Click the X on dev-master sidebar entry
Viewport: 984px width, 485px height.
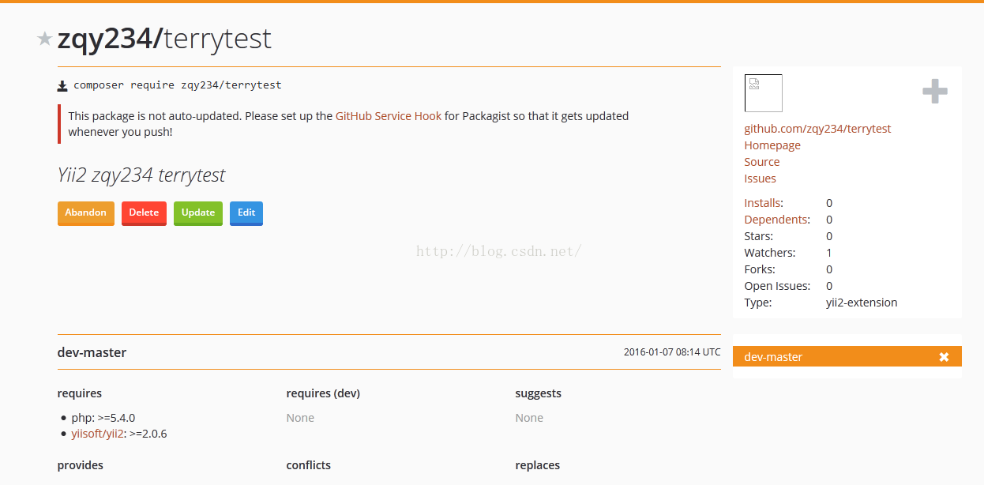(x=944, y=357)
